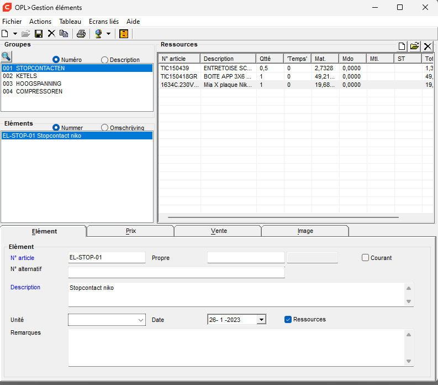Click the Mia X plaque Nik description cell
438x385 pixels.
click(228, 85)
